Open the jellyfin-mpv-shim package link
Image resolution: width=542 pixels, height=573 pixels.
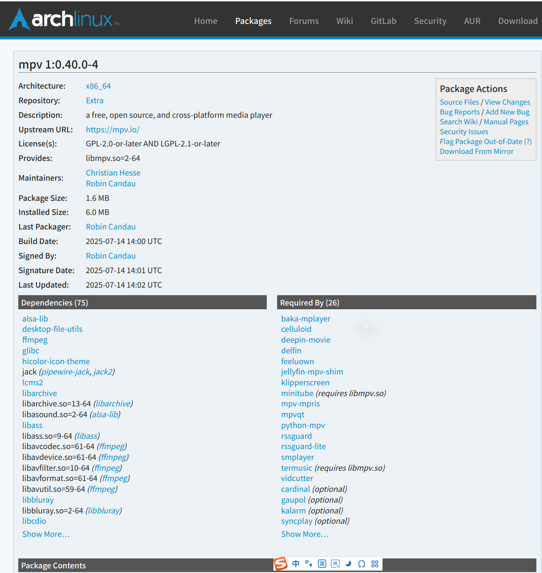312,372
